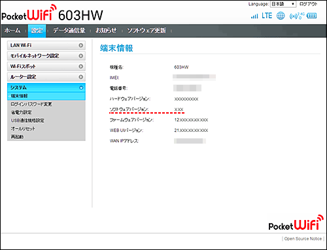Click arrow icon on ルーター設定 row
327x250 pixels.
tap(81, 77)
